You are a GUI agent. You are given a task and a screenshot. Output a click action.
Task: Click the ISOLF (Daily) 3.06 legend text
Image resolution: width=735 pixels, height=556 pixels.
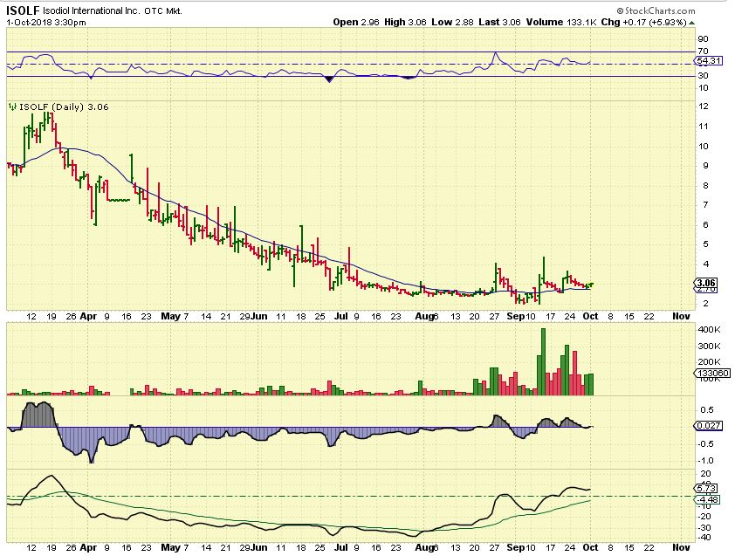pos(64,106)
